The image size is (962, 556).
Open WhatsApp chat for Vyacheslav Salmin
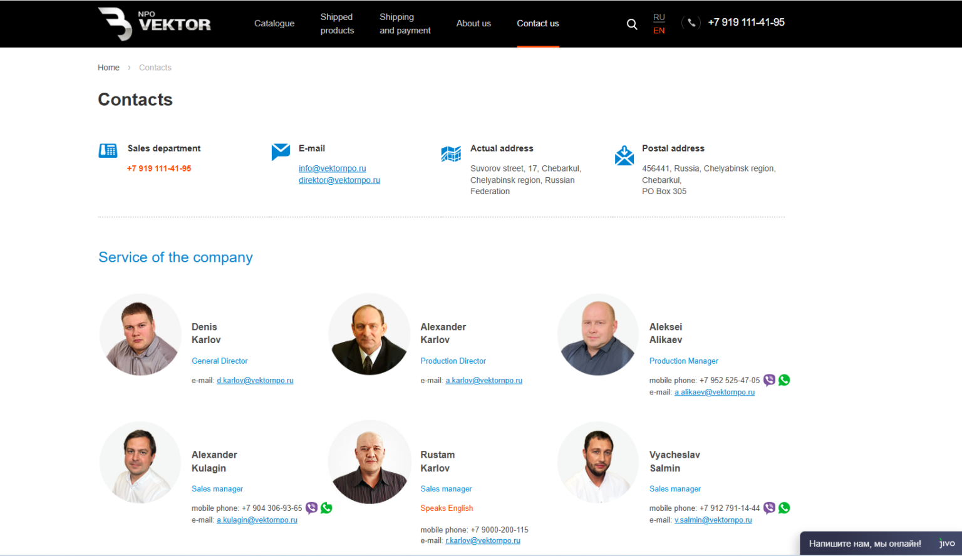784,508
